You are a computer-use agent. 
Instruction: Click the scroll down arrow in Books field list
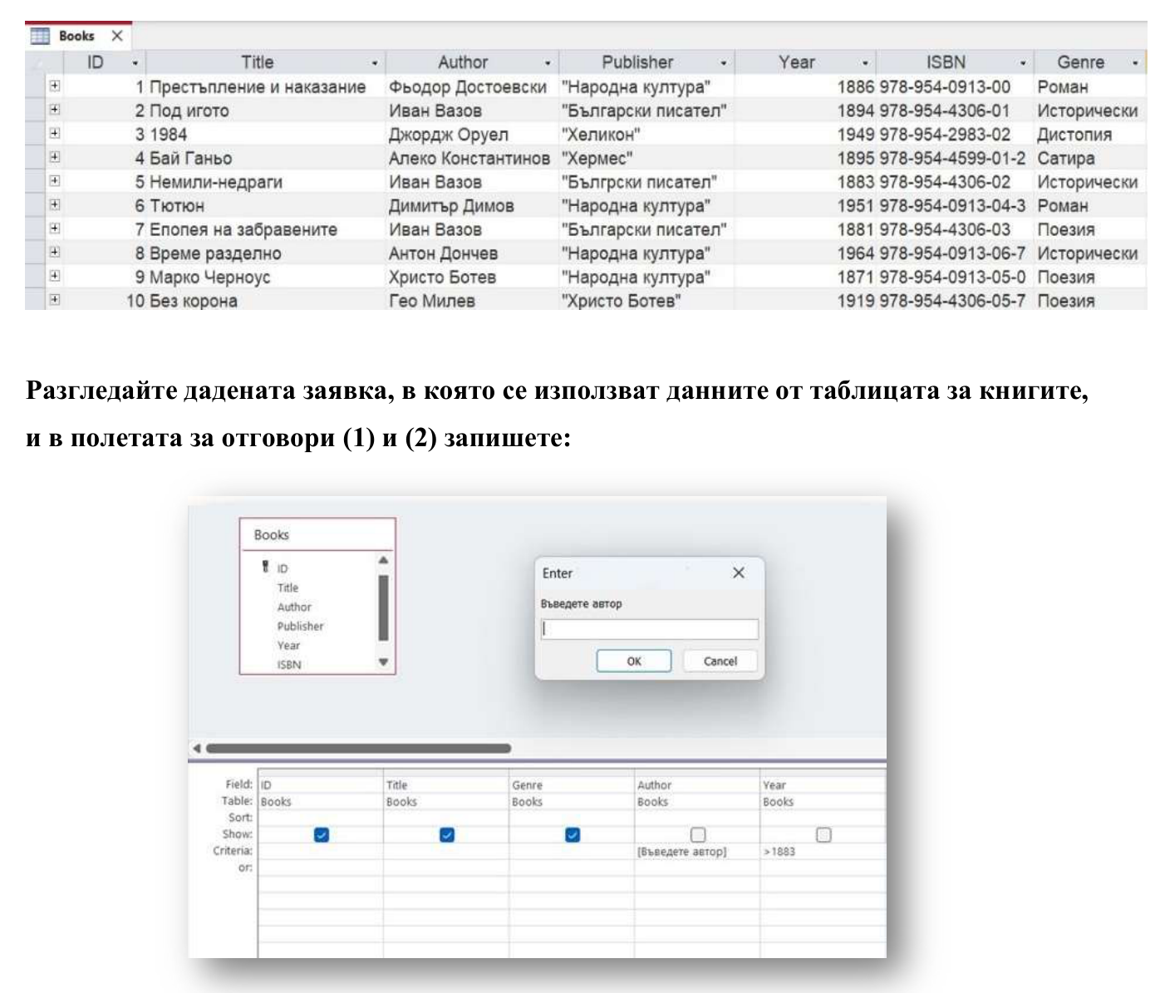pyautogui.click(x=383, y=662)
